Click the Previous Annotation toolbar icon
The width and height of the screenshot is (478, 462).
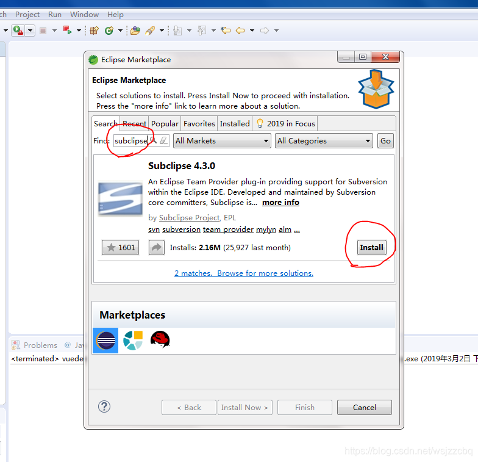click(x=202, y=31)
